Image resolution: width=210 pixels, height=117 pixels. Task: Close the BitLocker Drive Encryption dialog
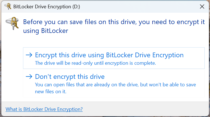pos(202,7)
